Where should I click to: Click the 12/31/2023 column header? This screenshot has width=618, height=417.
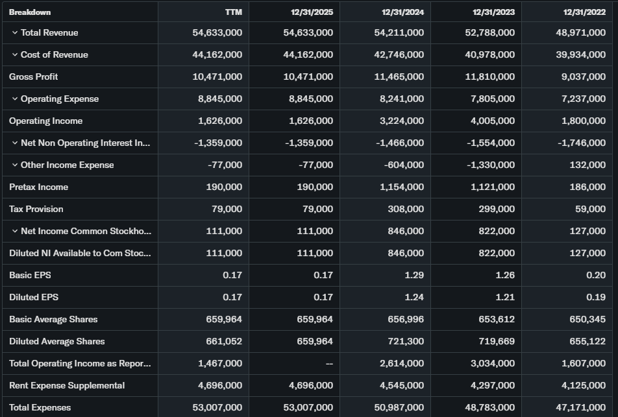(x=494, y=12)
